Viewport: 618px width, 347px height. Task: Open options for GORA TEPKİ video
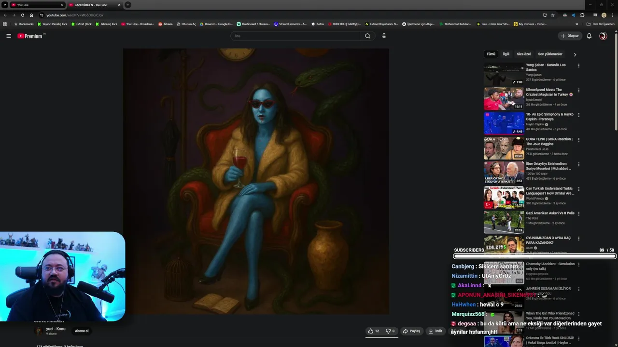pos(578,140)
